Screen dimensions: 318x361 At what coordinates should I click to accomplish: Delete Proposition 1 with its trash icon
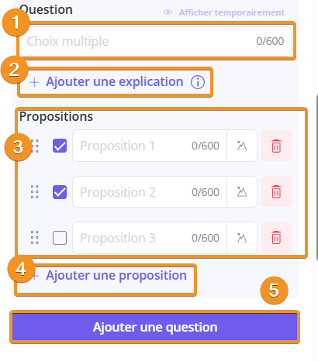tap(276, 146)
